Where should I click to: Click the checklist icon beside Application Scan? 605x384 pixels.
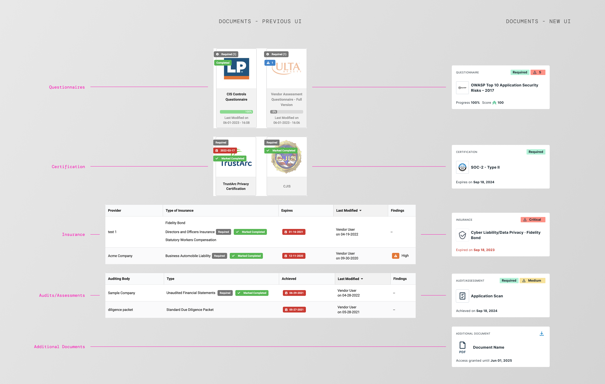[462, 296]
